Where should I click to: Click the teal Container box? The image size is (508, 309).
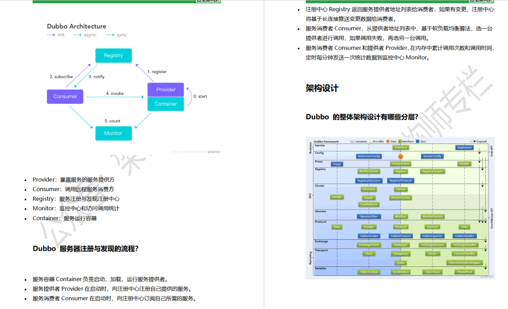pyautogui.click(x=166, y=104)
